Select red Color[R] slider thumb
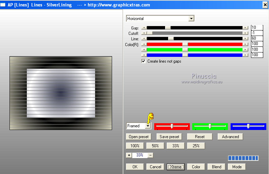Image resolution: width=269 pixels, height=174 pixels. coord(185,44)
